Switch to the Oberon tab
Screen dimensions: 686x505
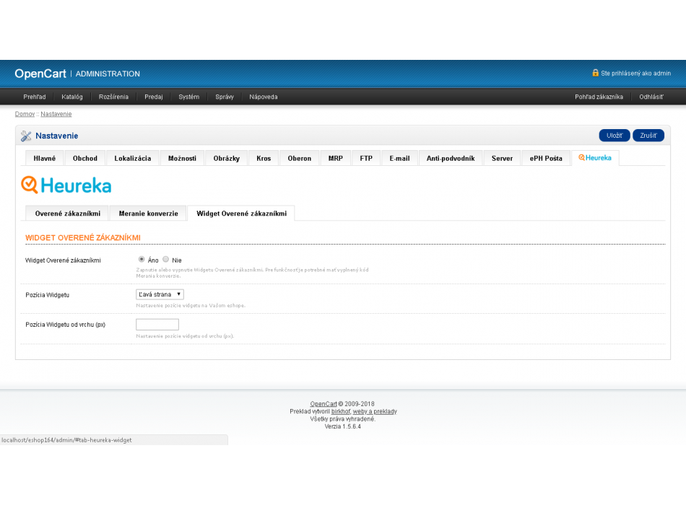pyautogui.click(x=300, y=158)
